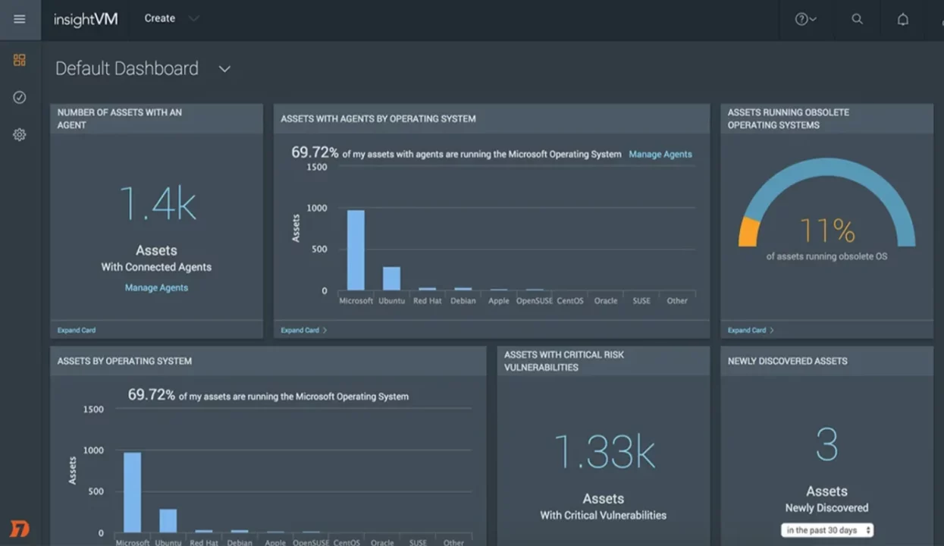The height and width of the screenshot is (546, 944).
Task: Click the insightVM logo
Action: click(x=85, y=19)
